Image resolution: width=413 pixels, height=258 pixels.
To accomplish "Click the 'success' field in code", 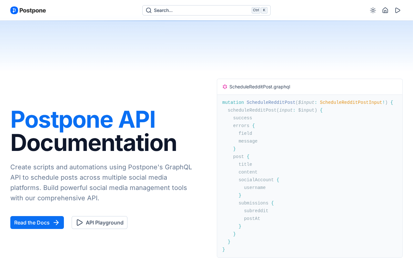I will pyautogui.click(x=243, y=118).
